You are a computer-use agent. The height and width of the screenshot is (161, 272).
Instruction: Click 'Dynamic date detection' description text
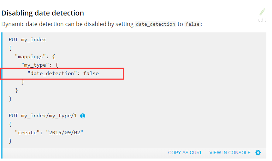pos(34,24)
